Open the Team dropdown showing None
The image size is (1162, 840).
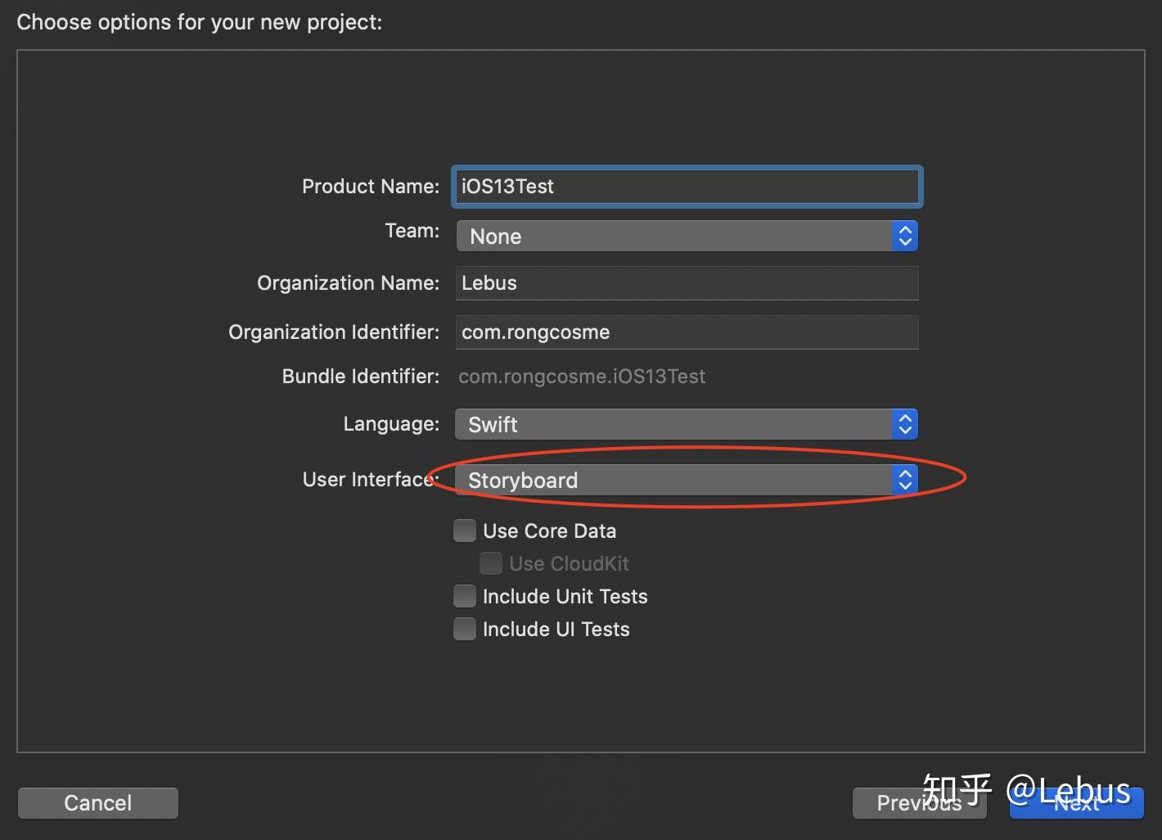(x=679, y=236)
